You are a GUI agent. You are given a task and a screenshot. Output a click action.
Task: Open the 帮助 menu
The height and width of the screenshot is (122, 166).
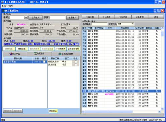click(x=11, y=6)
